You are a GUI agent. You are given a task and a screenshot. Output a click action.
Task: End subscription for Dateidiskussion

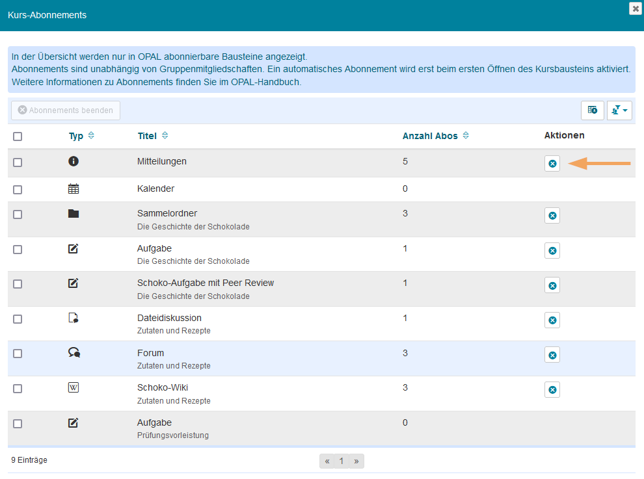[x=552, y=320]
